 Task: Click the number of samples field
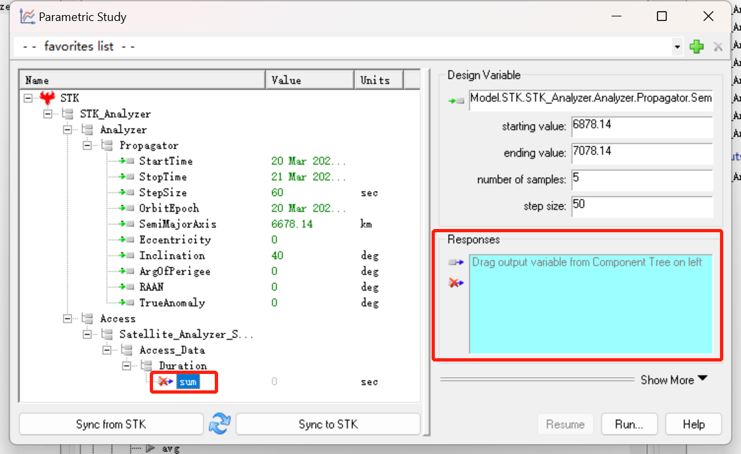tap(640, 180)
